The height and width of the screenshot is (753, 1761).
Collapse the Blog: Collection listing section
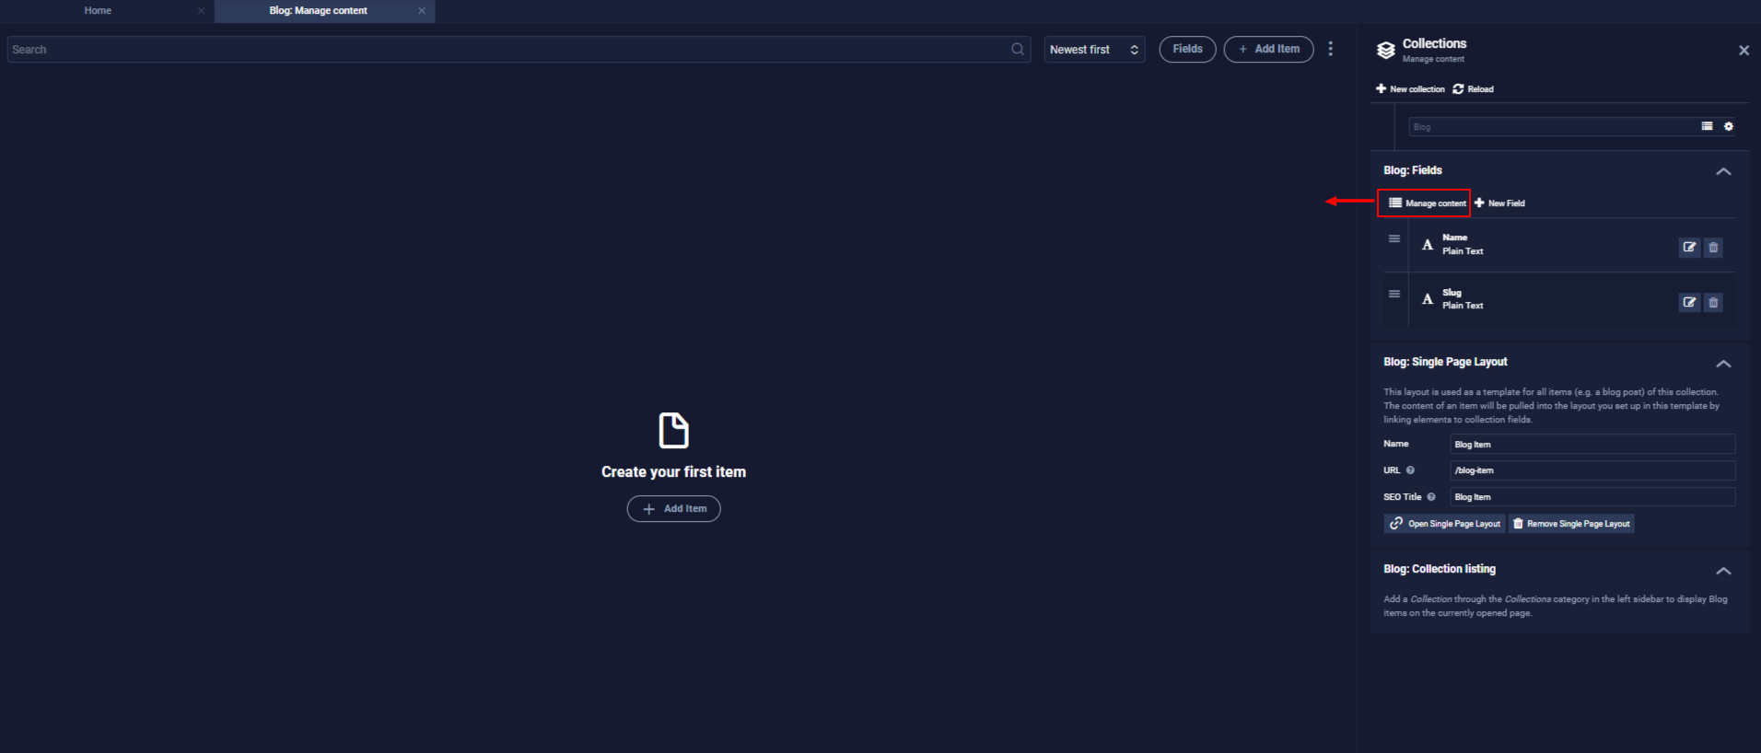click(1723, 571)
